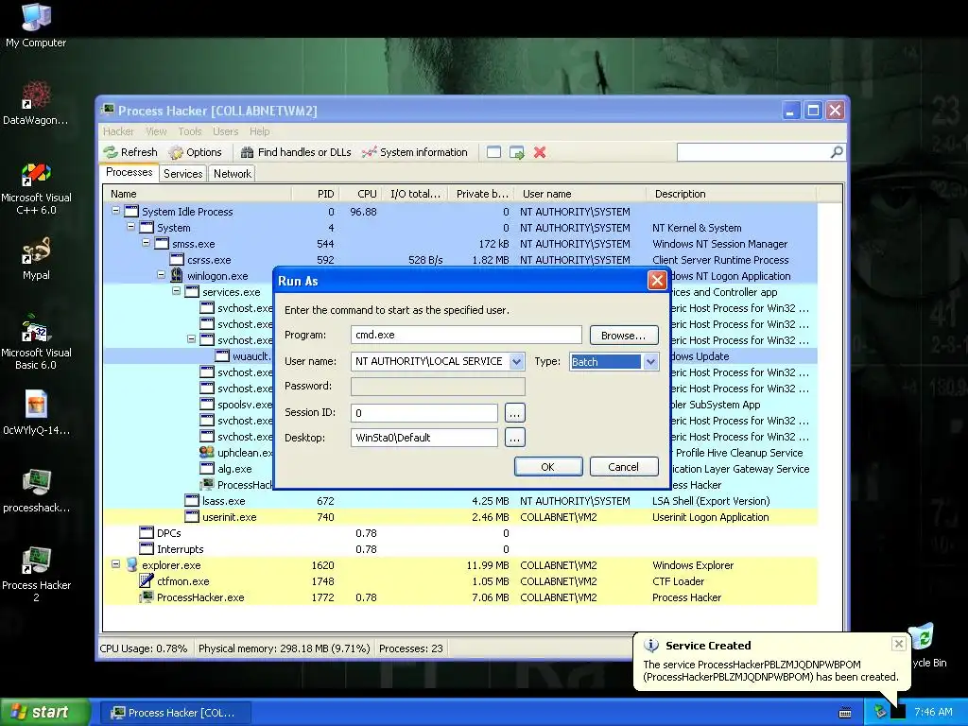968x726 pixels.
Task: Select the lsass.exe process row
Action: [460, 501]
